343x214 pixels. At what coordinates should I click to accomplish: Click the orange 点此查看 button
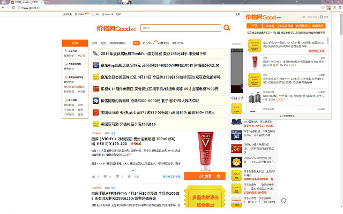205,176
